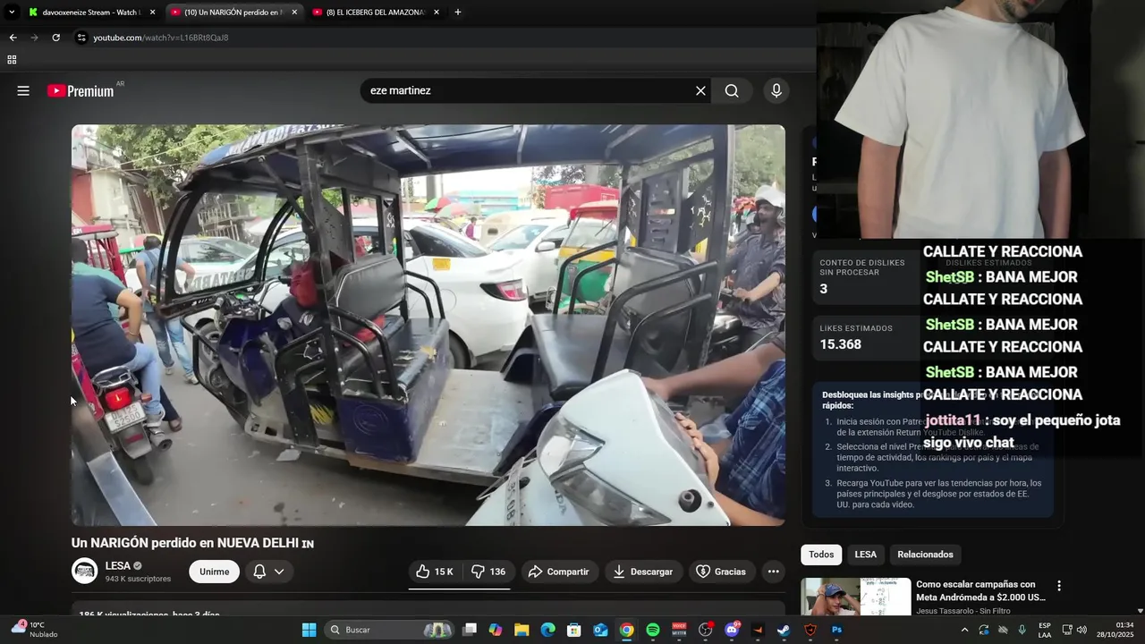Open the Windows Start menu
This screenshot has width=1145, height=644.
(309, 630)
